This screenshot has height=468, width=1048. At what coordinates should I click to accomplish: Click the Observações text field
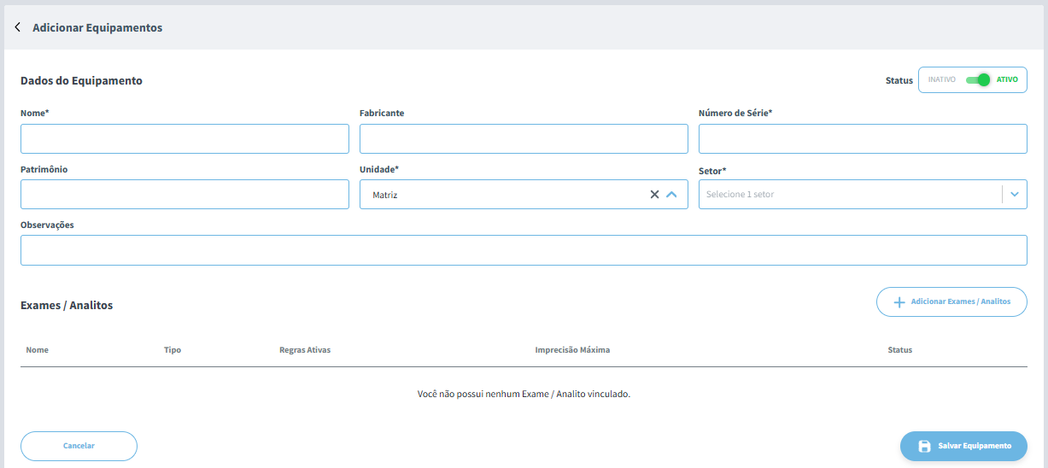[x=524, y=250]
